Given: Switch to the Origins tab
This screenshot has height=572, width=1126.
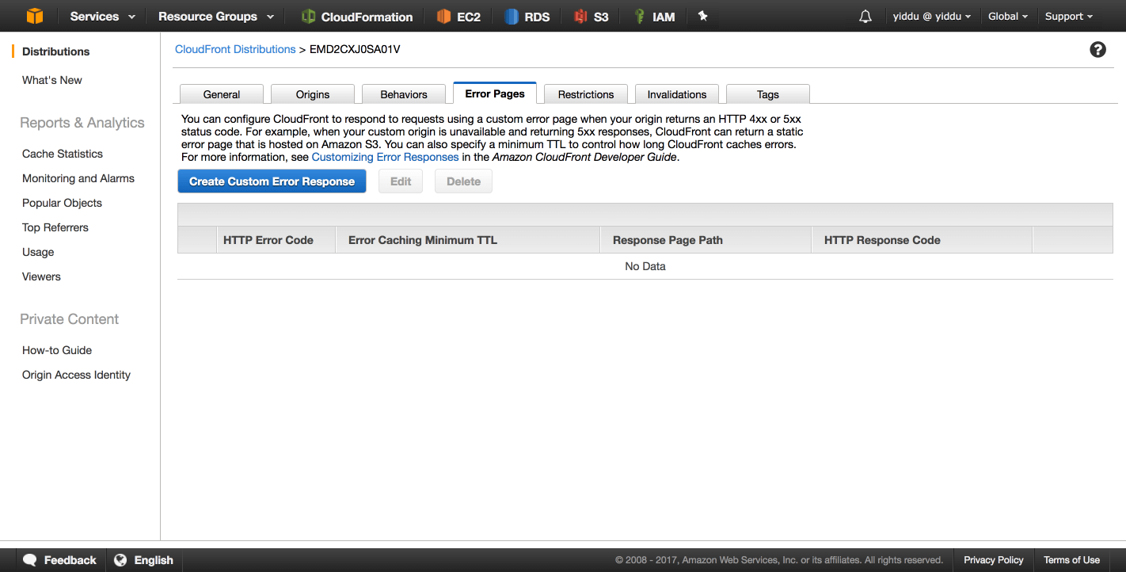Looking at the screenshot, I should 313,94.
